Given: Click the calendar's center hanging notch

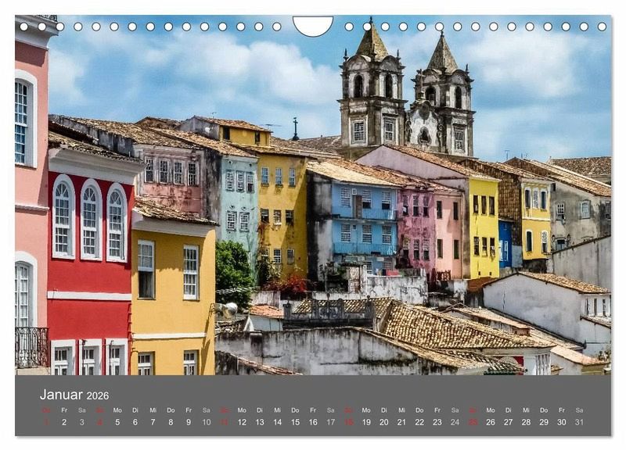Looking at the screenshot, I should (x=312, y=26).
